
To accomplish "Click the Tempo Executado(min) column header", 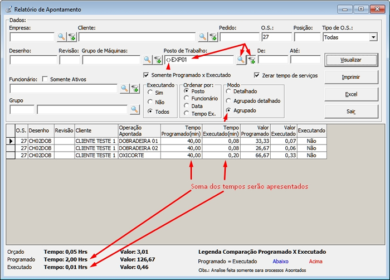I will coord(221,131).
